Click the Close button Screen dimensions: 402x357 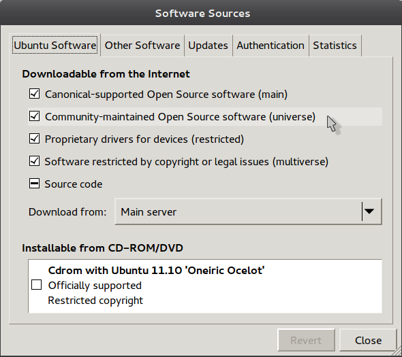368,340
